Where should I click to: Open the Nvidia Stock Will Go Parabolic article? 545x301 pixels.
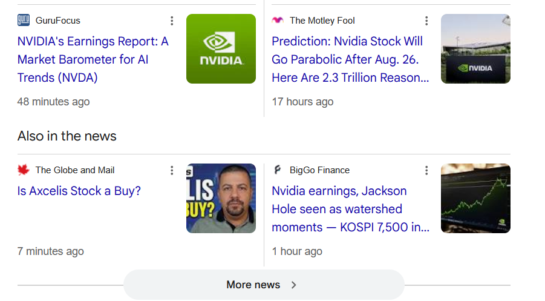click(x=350, y=59)
